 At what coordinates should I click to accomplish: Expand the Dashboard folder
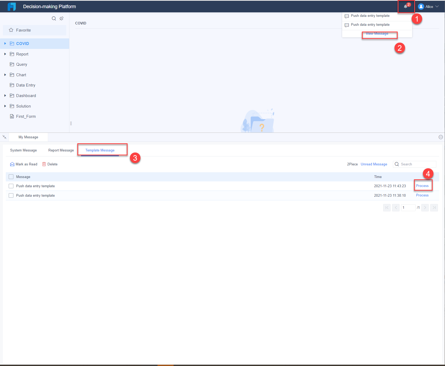tap(5, 96)
